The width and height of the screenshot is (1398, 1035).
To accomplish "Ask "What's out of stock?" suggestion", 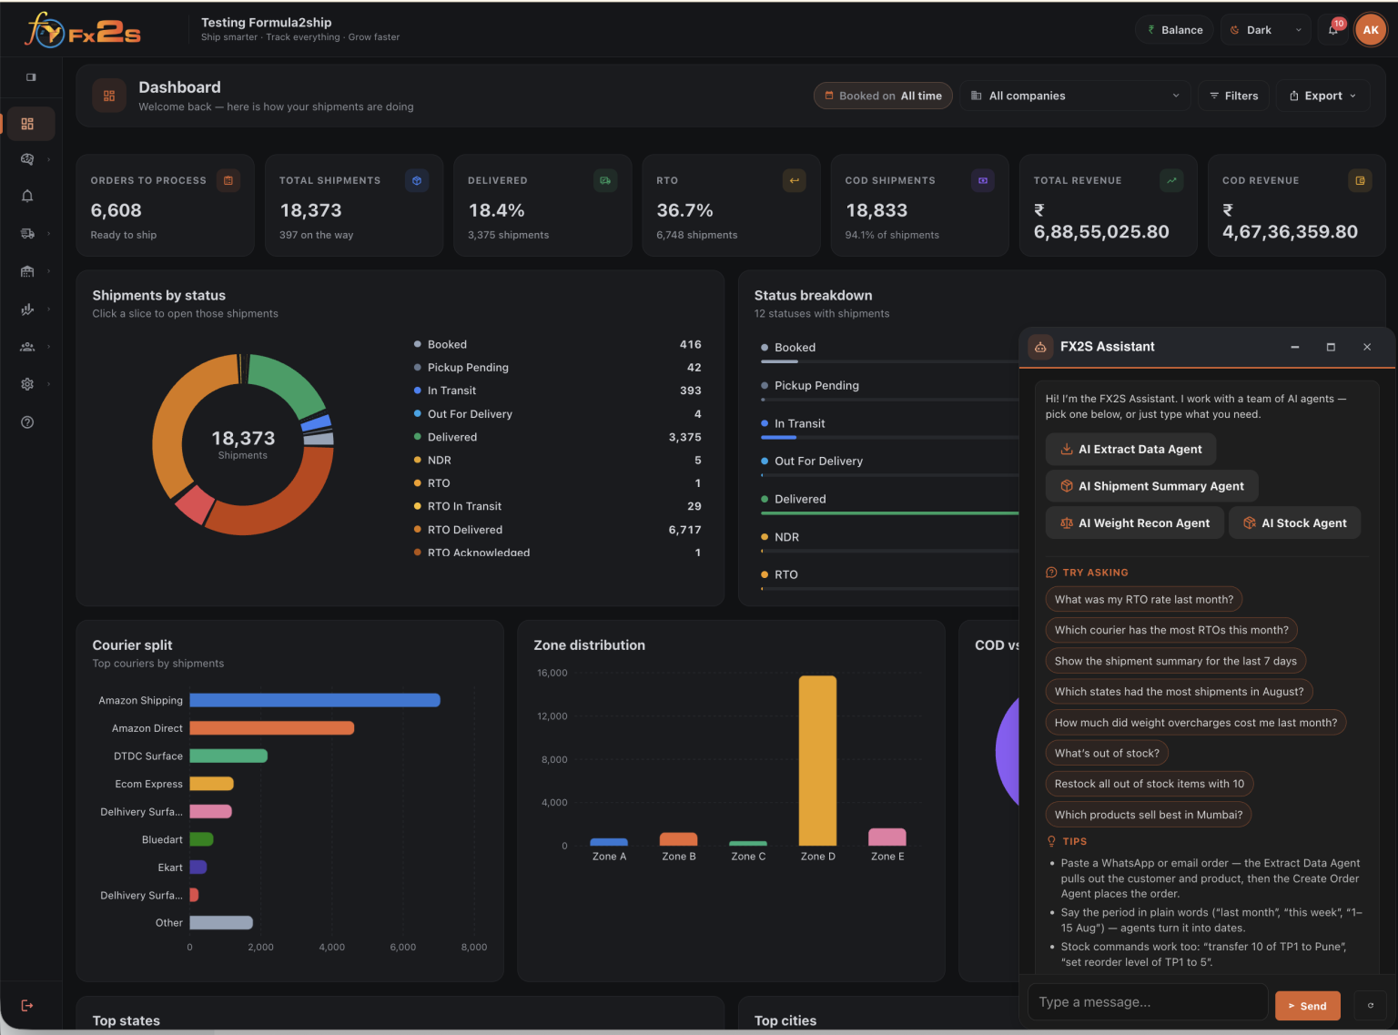I will coord(1107,754).
